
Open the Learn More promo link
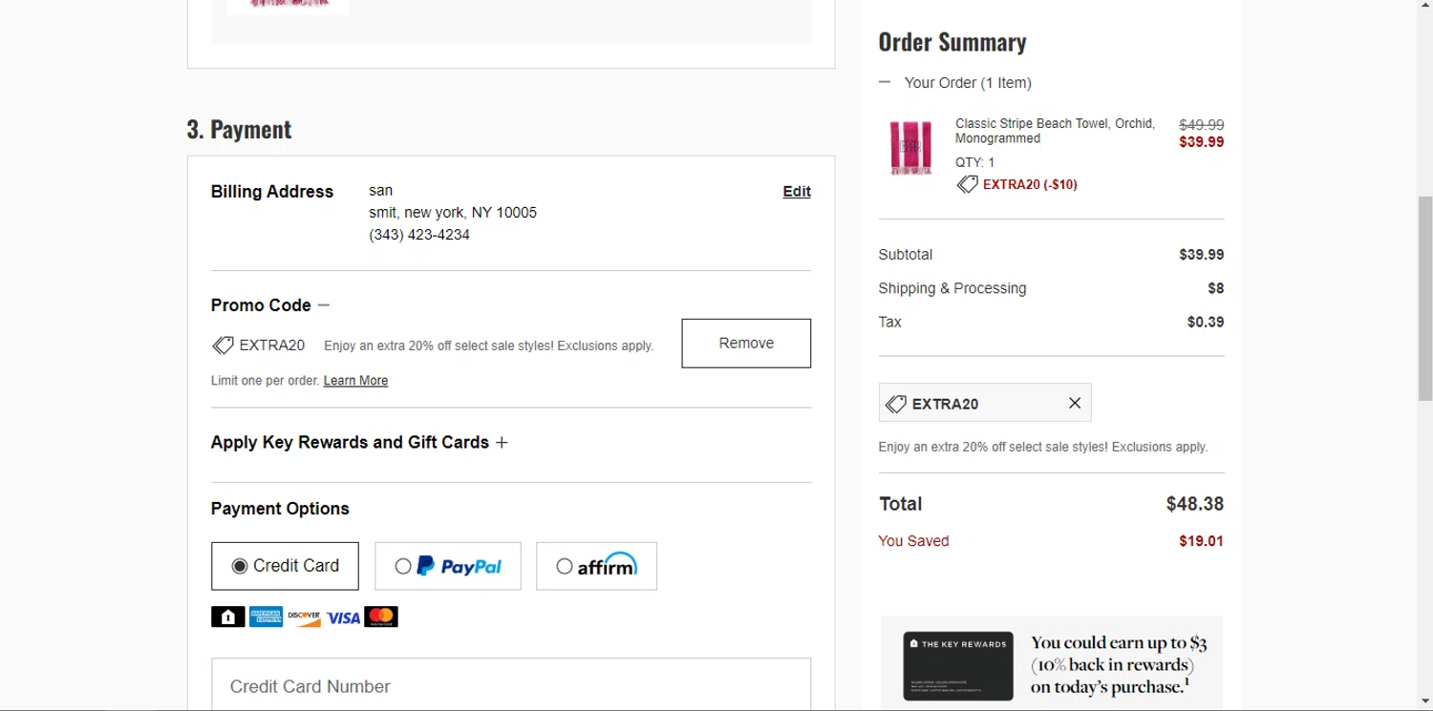pos(355,381)
